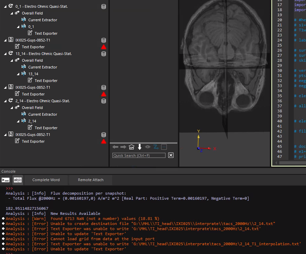Click database icon on 2_14 - Electro Ohmic row
This screenshot has height=254, width=306.
pyautogui.click(x=104, y=101)
